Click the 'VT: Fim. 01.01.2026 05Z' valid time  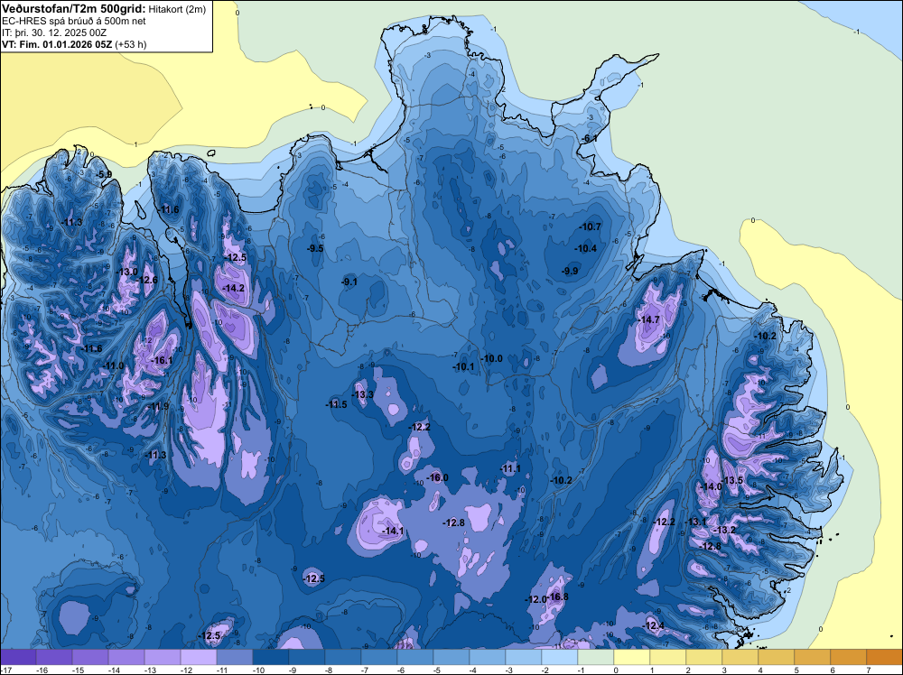[57, 44]
